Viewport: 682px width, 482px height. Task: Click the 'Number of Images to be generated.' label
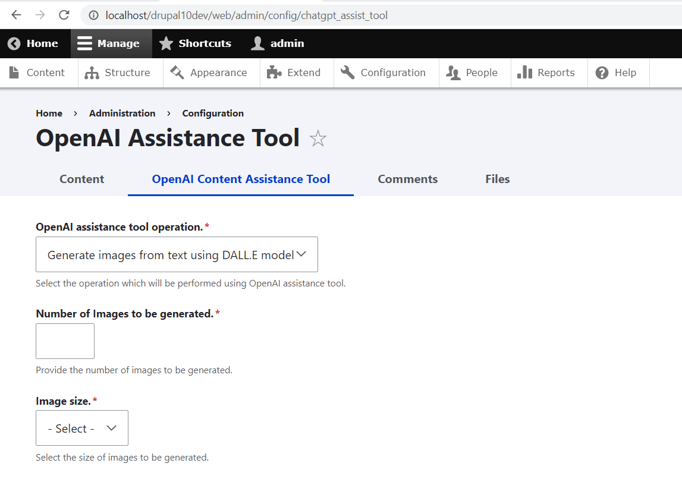(x=124, y=314)
